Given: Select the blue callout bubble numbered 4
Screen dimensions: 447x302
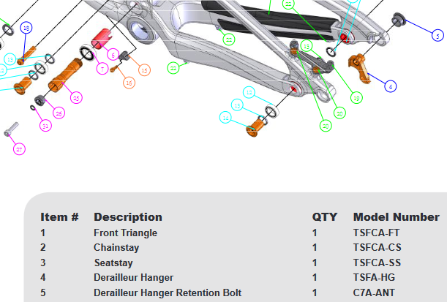Looking at the screenshot, I should 391,86.
